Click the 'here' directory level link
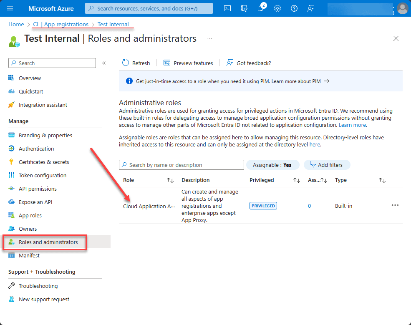411x325 pixels. 315,145
